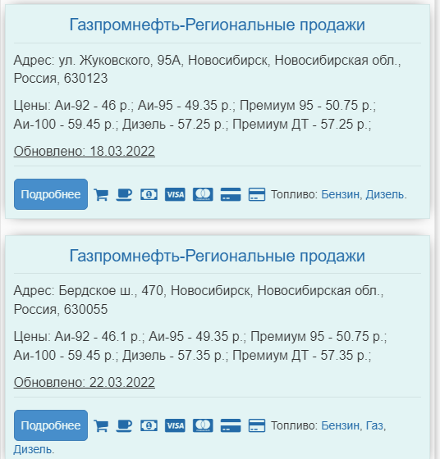440x459 pixels.
Task: Click the VISA icon in Жуковского card
Action: click(x=175, y=195)
